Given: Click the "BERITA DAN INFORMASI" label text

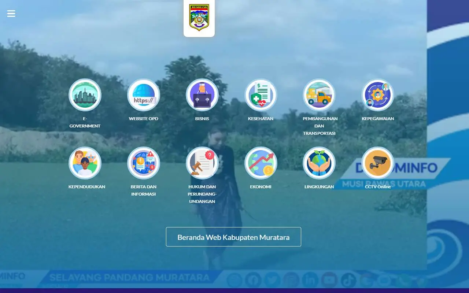Looking at the screenshot, I should [x=144, y=190].
